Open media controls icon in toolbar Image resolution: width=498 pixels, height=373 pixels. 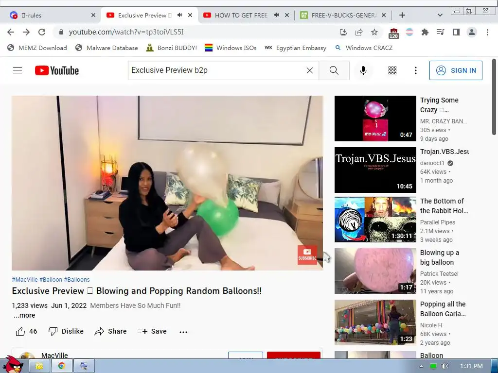pos(440,32)
